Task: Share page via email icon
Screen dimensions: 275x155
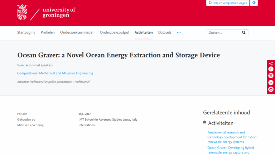Action: [271, 89]
